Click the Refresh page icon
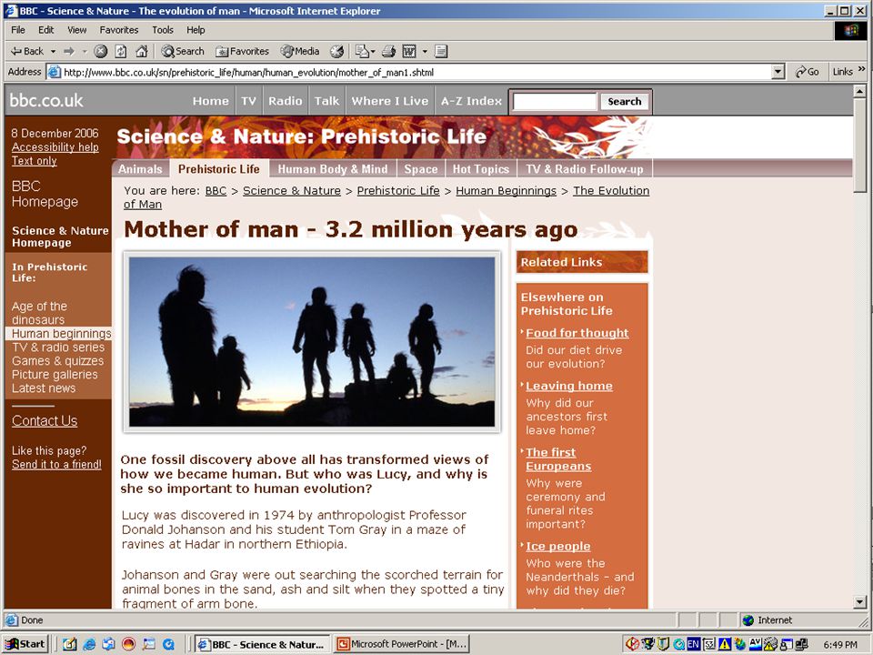 click(120, 51)
